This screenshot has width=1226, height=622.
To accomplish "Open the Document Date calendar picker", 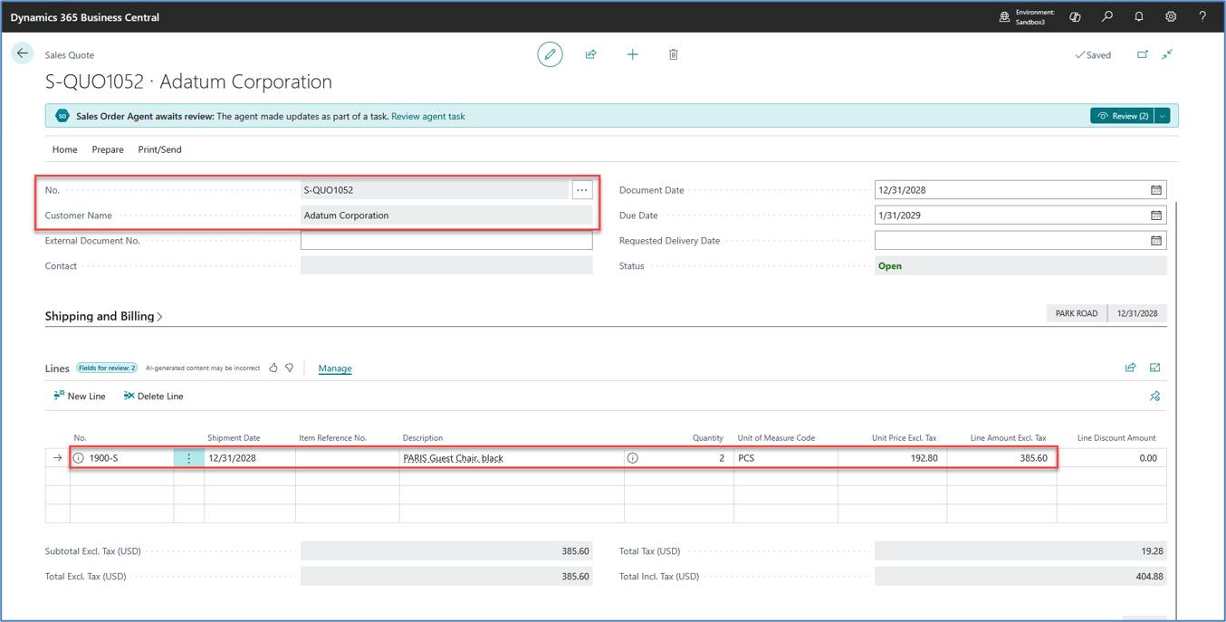I will coord(1156,190).
